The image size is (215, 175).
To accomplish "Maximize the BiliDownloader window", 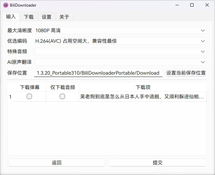I will pyautogui.click(x=192, y=5).
